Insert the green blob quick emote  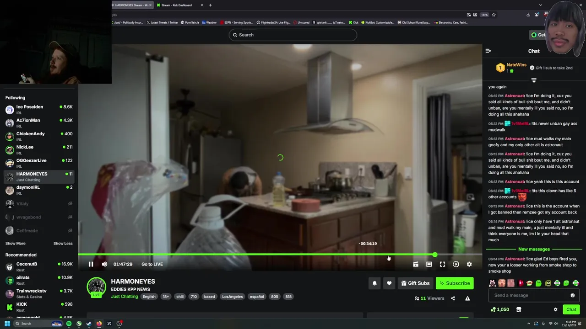(x=539, y=283)
